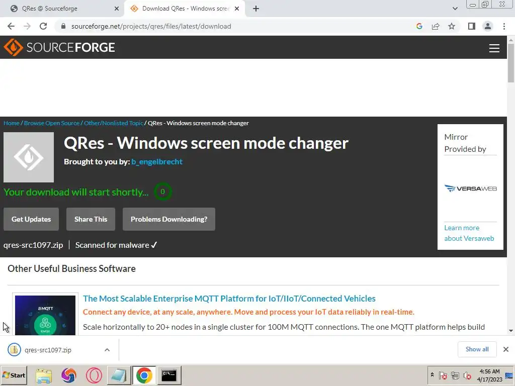Open the SourceForge hamburger menu
Image resolution: width=515 pixels, height=386 pixels.
tap(494, 48)
